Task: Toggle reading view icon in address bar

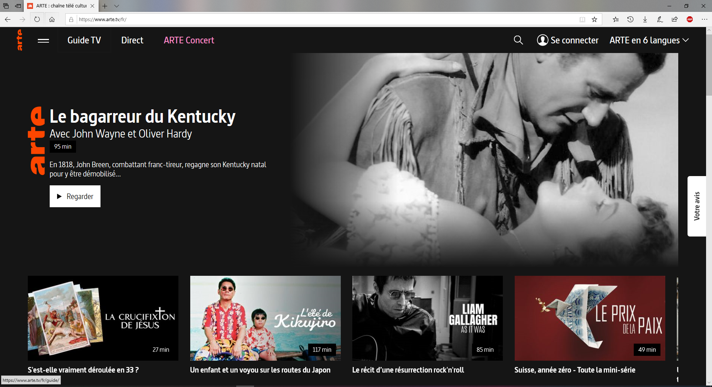Action: pyautogui.click(x=582, y=20)
